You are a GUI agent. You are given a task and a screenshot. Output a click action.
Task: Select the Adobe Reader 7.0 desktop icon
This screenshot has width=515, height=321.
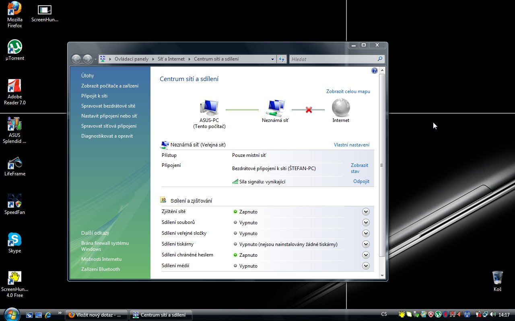15,92
